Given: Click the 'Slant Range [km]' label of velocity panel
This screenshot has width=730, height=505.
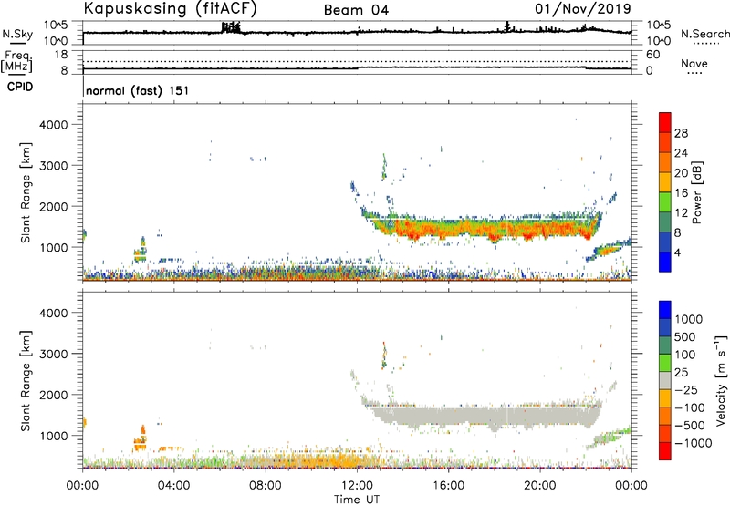Looking at the screenshot, I should (26, 381).
